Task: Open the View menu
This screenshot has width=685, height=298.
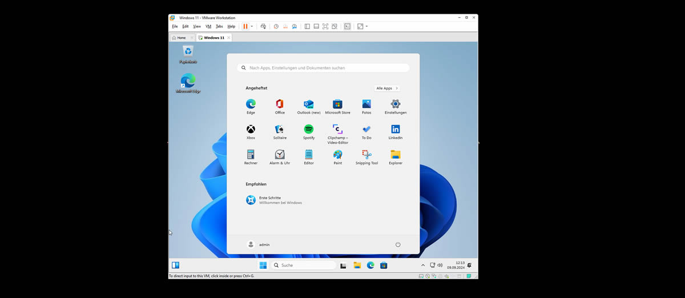Action: click(x=197, y=26)
